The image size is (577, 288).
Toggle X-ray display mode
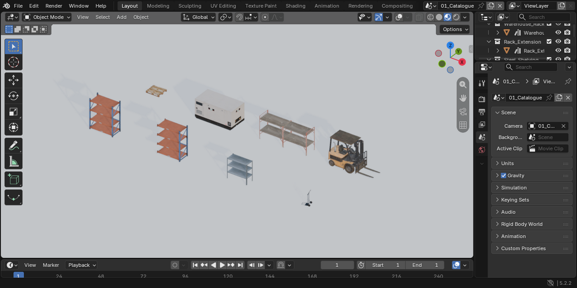tap(419, 17)
